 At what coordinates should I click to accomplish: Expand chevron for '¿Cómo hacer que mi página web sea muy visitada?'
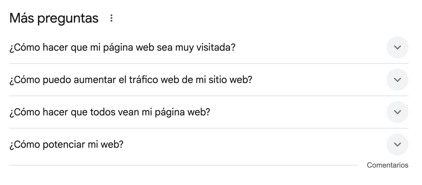397,47
